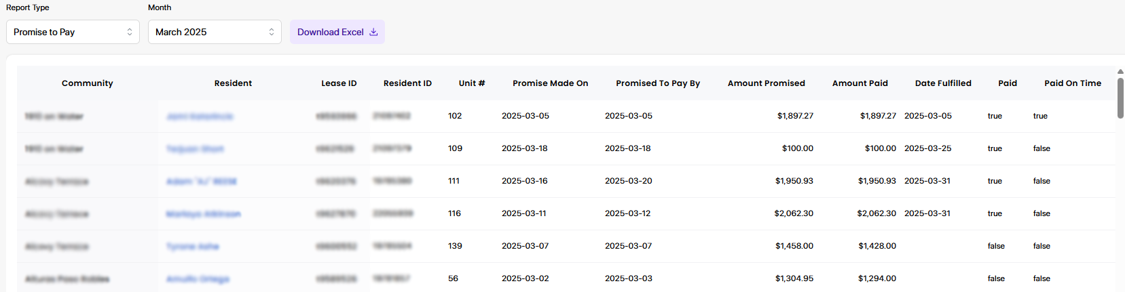Open the resident link in unit 109 row
The image size is (1125, 292).
195,149
